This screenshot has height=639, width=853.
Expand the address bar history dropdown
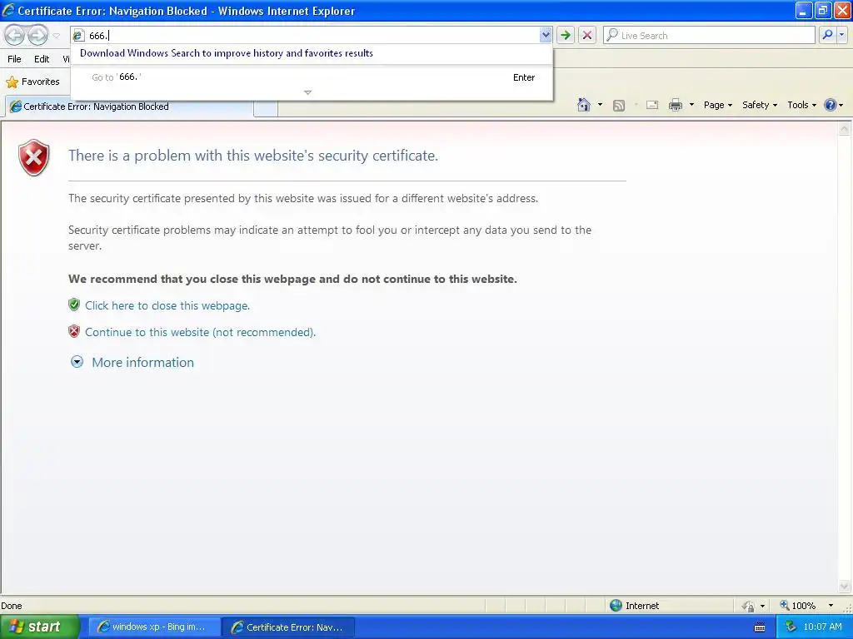pos(546,35)
